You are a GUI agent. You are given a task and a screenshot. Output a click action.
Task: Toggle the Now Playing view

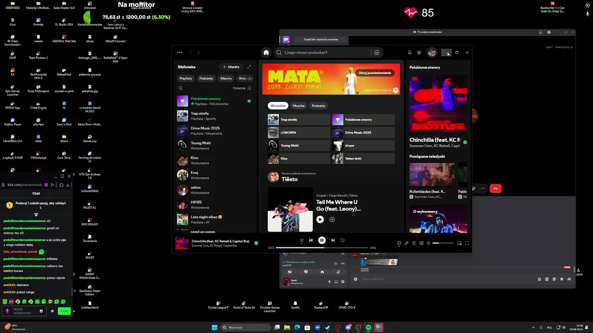pos(399,243)
